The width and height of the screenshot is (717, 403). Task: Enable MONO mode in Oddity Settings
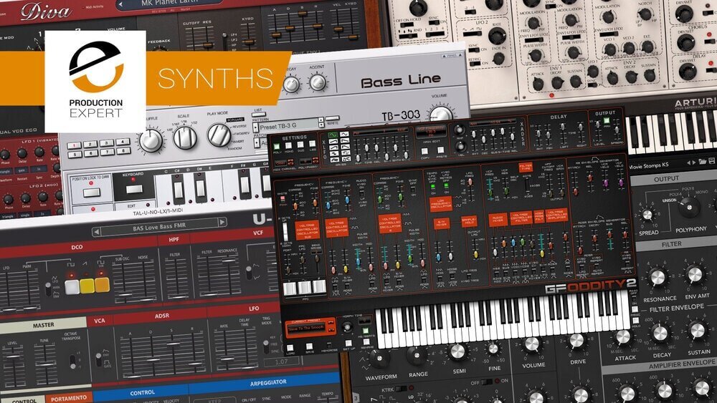[289, 146]
